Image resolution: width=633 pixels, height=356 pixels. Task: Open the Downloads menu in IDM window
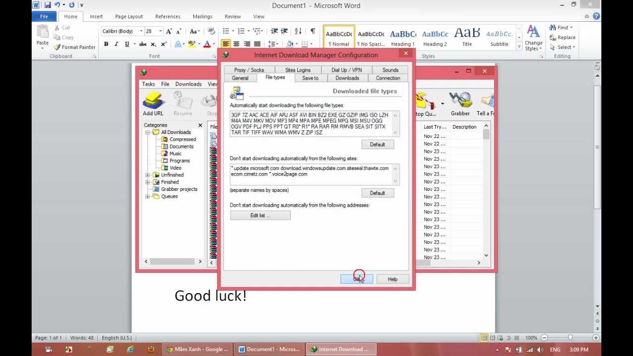[188, 84]
